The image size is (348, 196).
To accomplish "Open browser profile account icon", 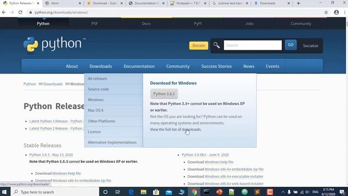I will pos(337,13).
